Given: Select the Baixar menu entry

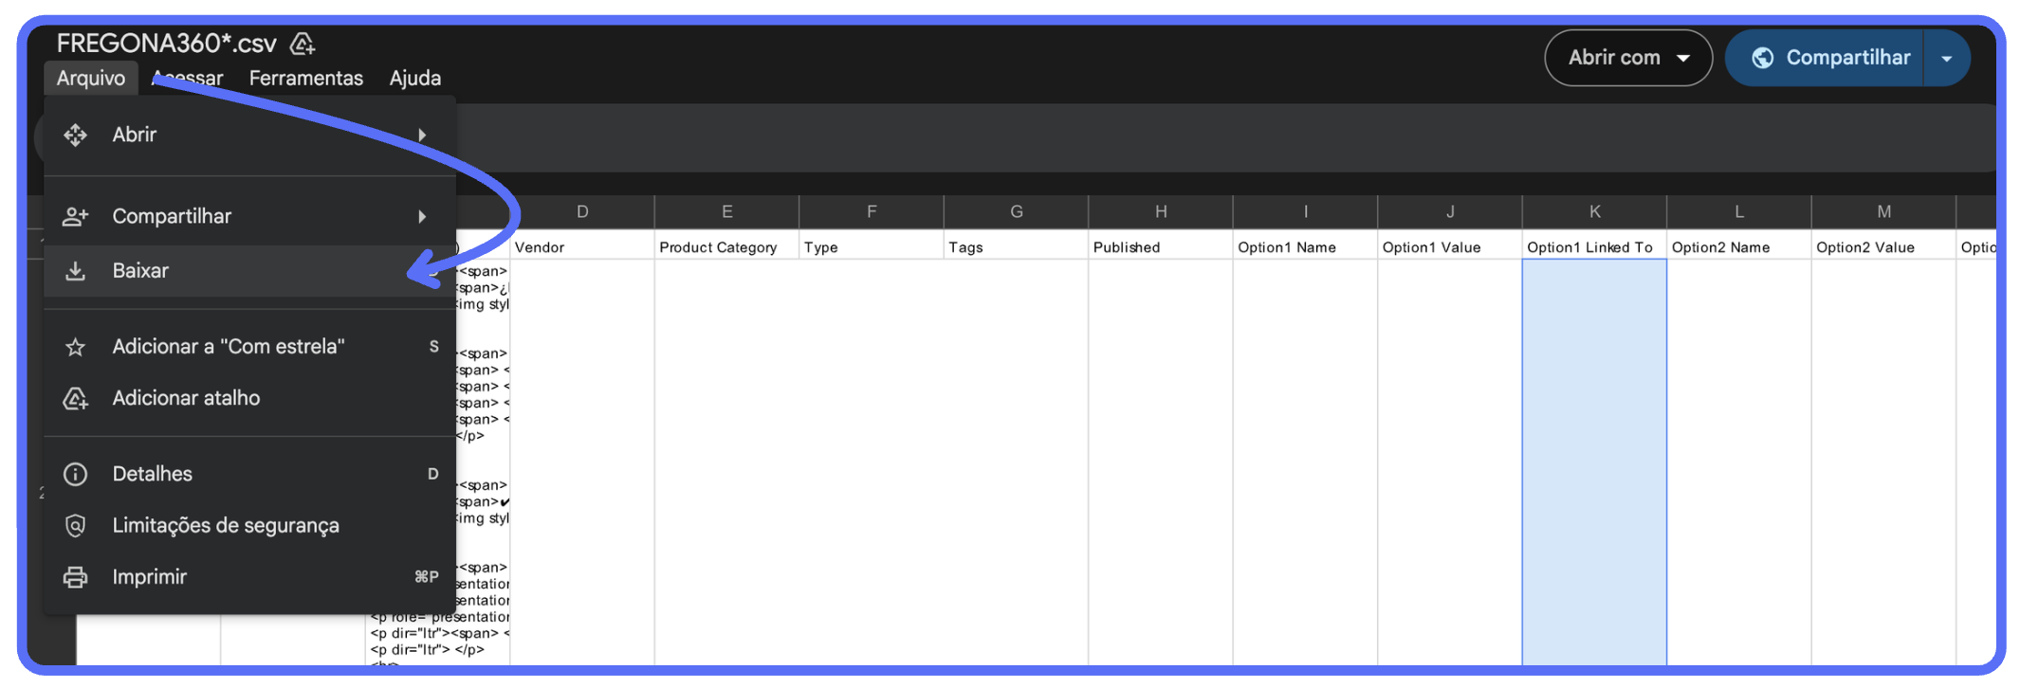Looking at the screenshot, I should [140, 271].
